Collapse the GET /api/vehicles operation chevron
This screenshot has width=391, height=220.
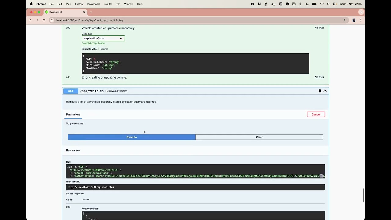point(325,91)
